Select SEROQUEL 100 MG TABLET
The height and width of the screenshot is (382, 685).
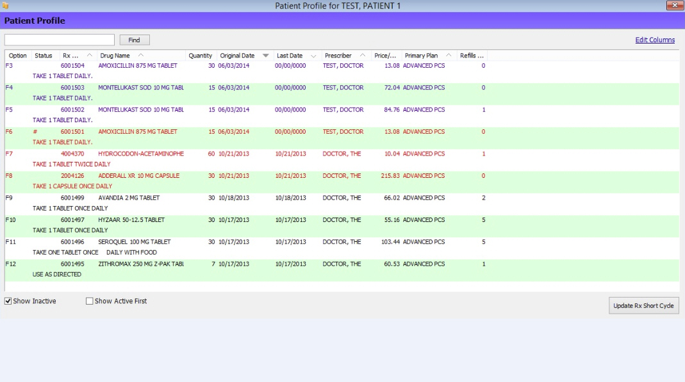pyautogui.click(x=134, y=242)
